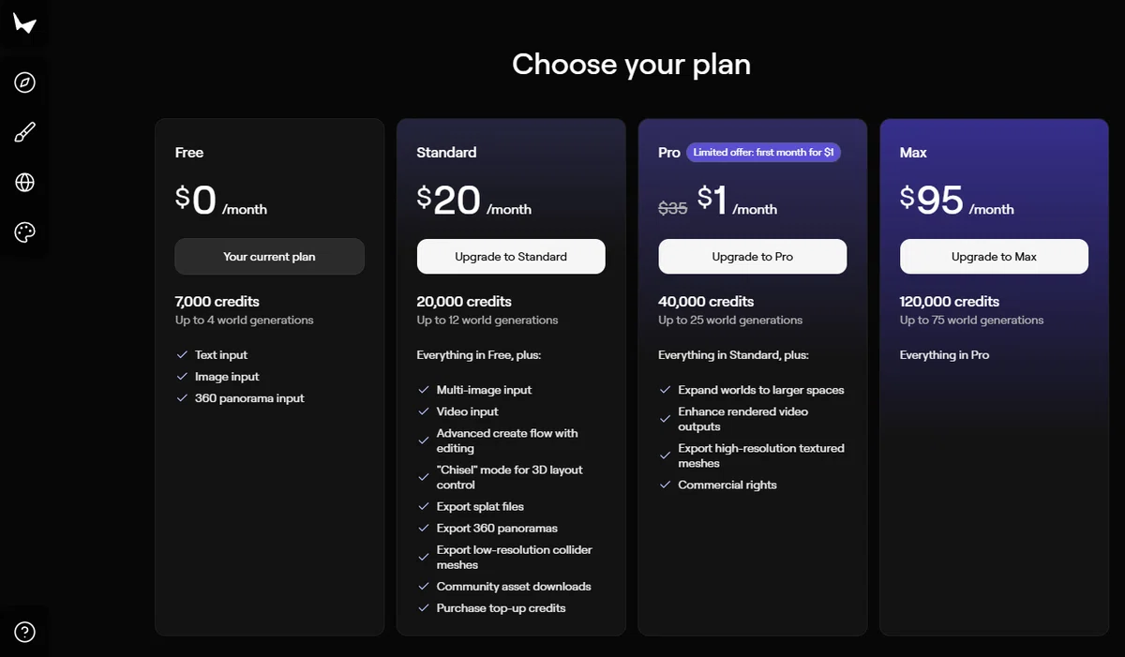This screenshot has width=1125, height=657.
Task: Click the checkmark beside Commercial rights
Action: (x=665, y=485)
